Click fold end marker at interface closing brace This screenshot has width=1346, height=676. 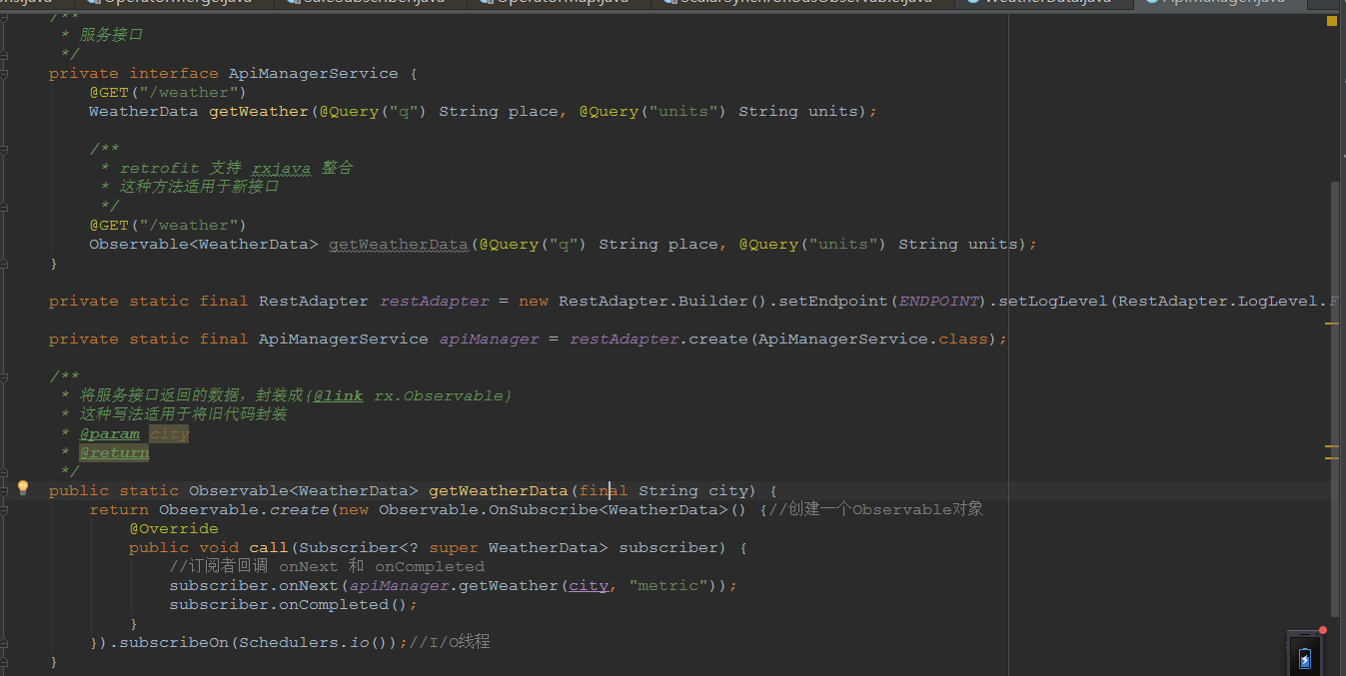click(x=5, y=263)
